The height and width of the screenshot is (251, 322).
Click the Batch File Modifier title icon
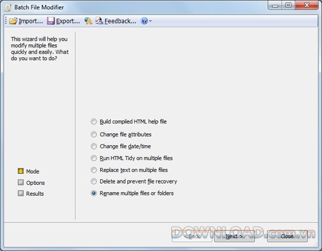pos(8,8)
